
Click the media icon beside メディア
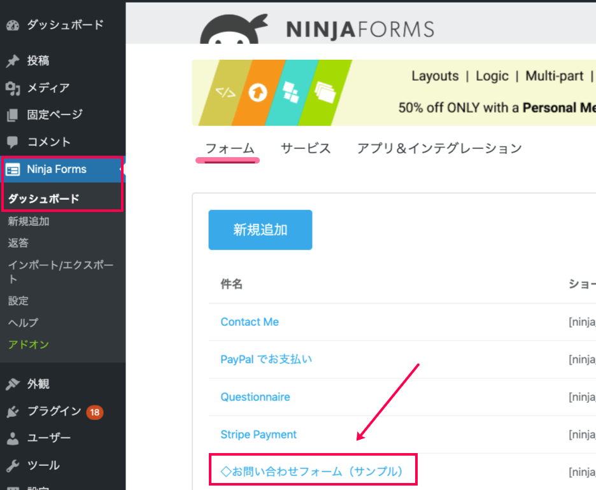(13, 88)
